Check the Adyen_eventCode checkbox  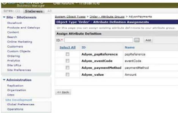(x=67, y=61)
